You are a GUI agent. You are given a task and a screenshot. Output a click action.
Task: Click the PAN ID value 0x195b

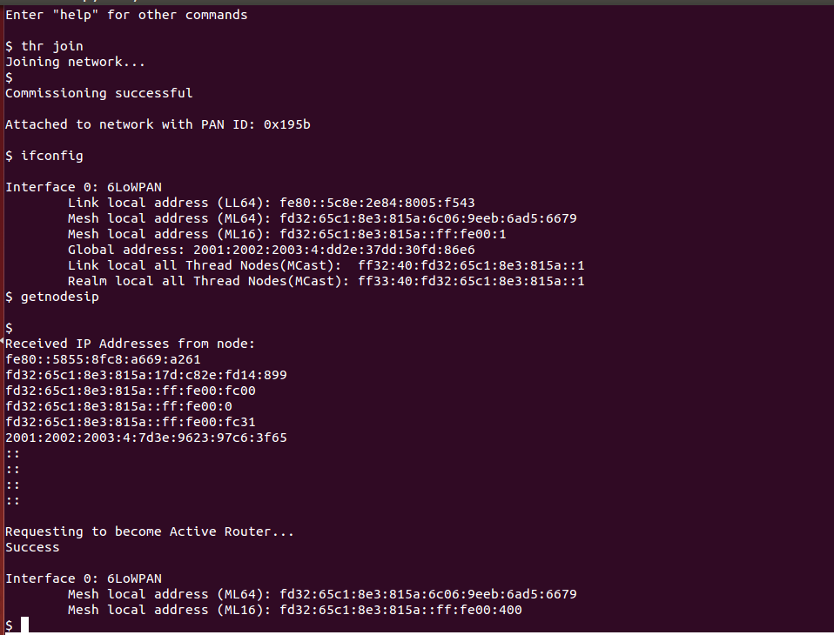(286, 124)
